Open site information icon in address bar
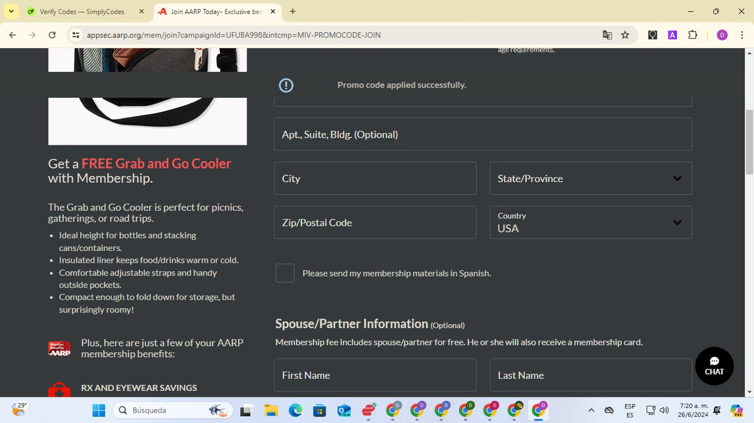Image resolution: width=754 pixels, height=423 pixels. [x=76, y=35]
